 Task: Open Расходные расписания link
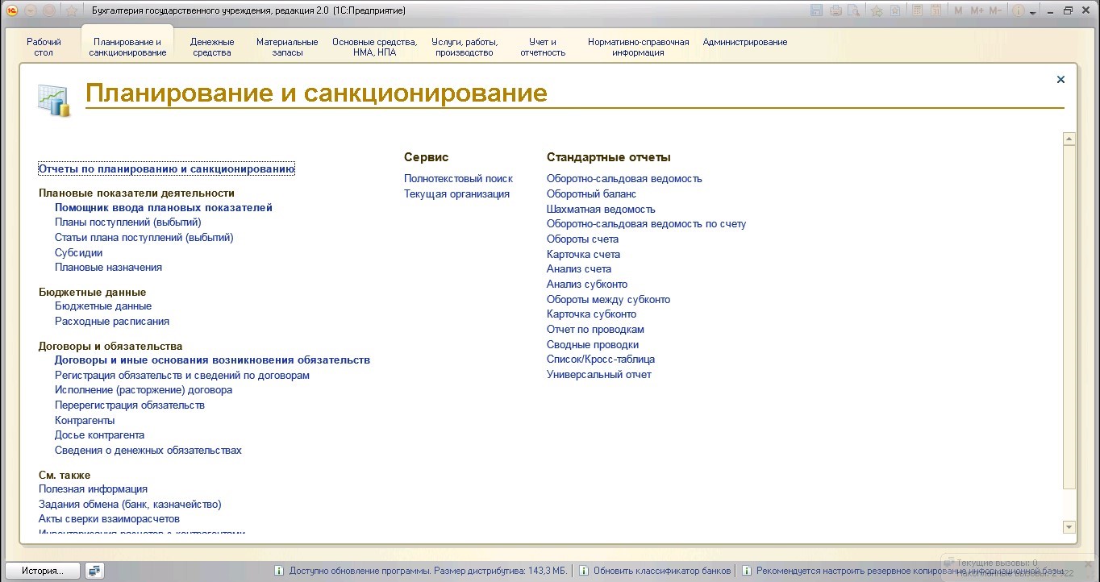[112, 321]
